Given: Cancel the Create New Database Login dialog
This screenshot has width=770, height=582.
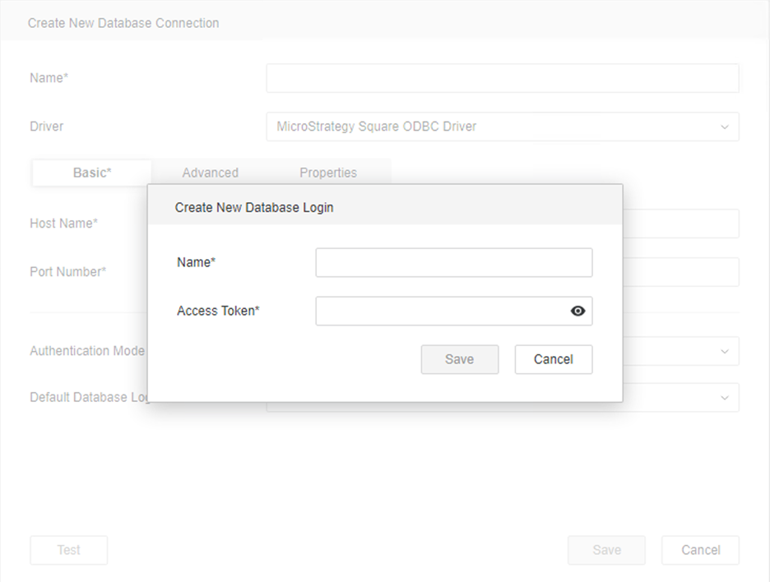Looking at the screenshot, I should [553, 359].
